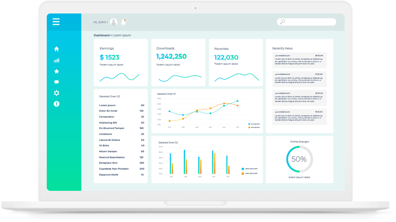Click the Lorem Ipsum breadcrumb
The width and height of the screenshot is (396, 222).
(x=122, y=35)
